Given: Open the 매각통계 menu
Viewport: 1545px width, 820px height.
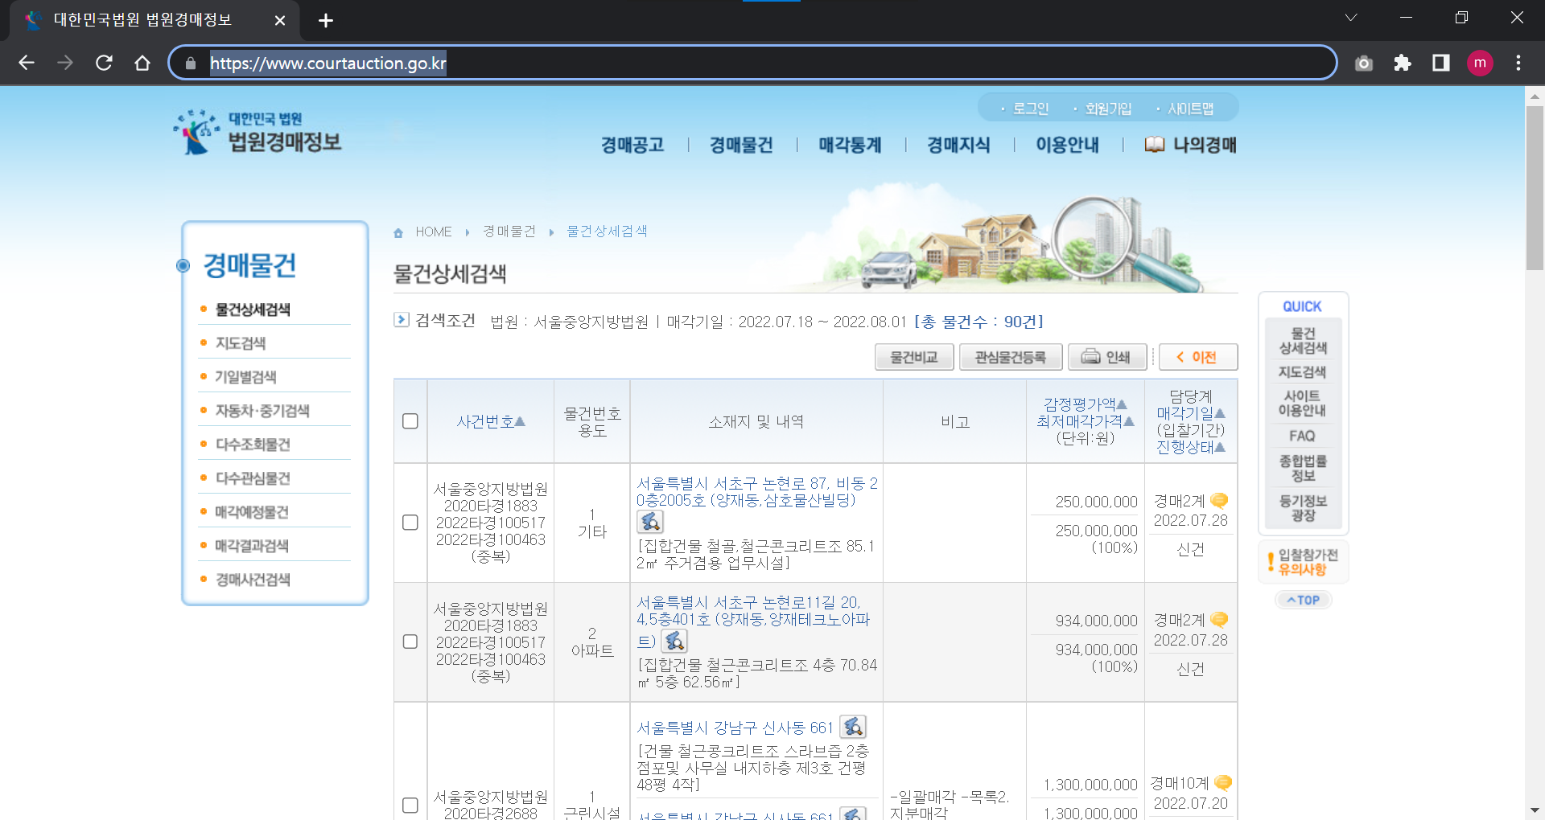Looking at the screenshot, I should point(850,145).
